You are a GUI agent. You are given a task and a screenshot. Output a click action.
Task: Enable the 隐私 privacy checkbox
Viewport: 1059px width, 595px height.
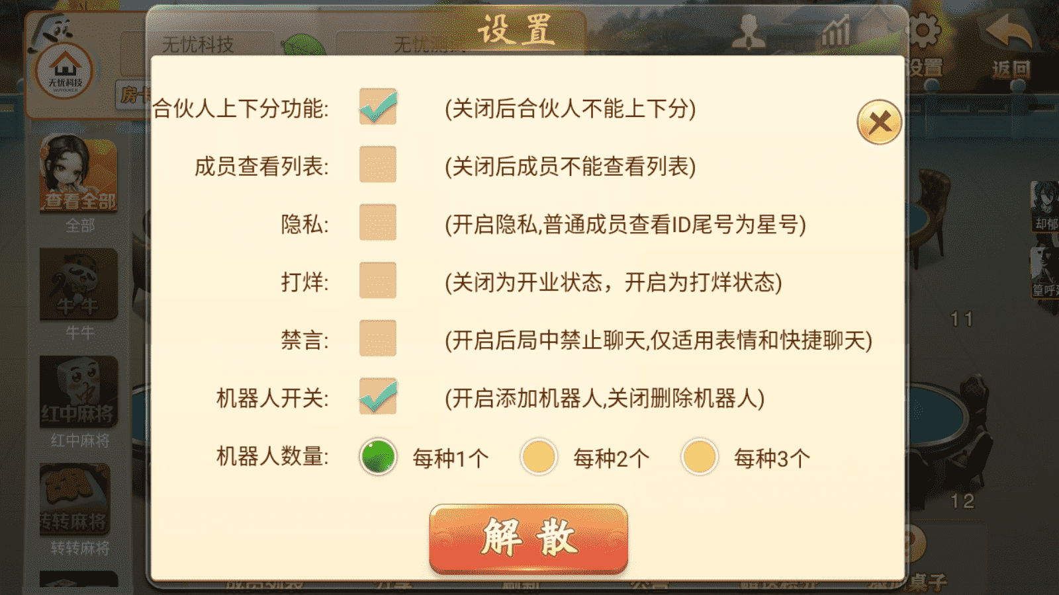[x=378, y=222]
